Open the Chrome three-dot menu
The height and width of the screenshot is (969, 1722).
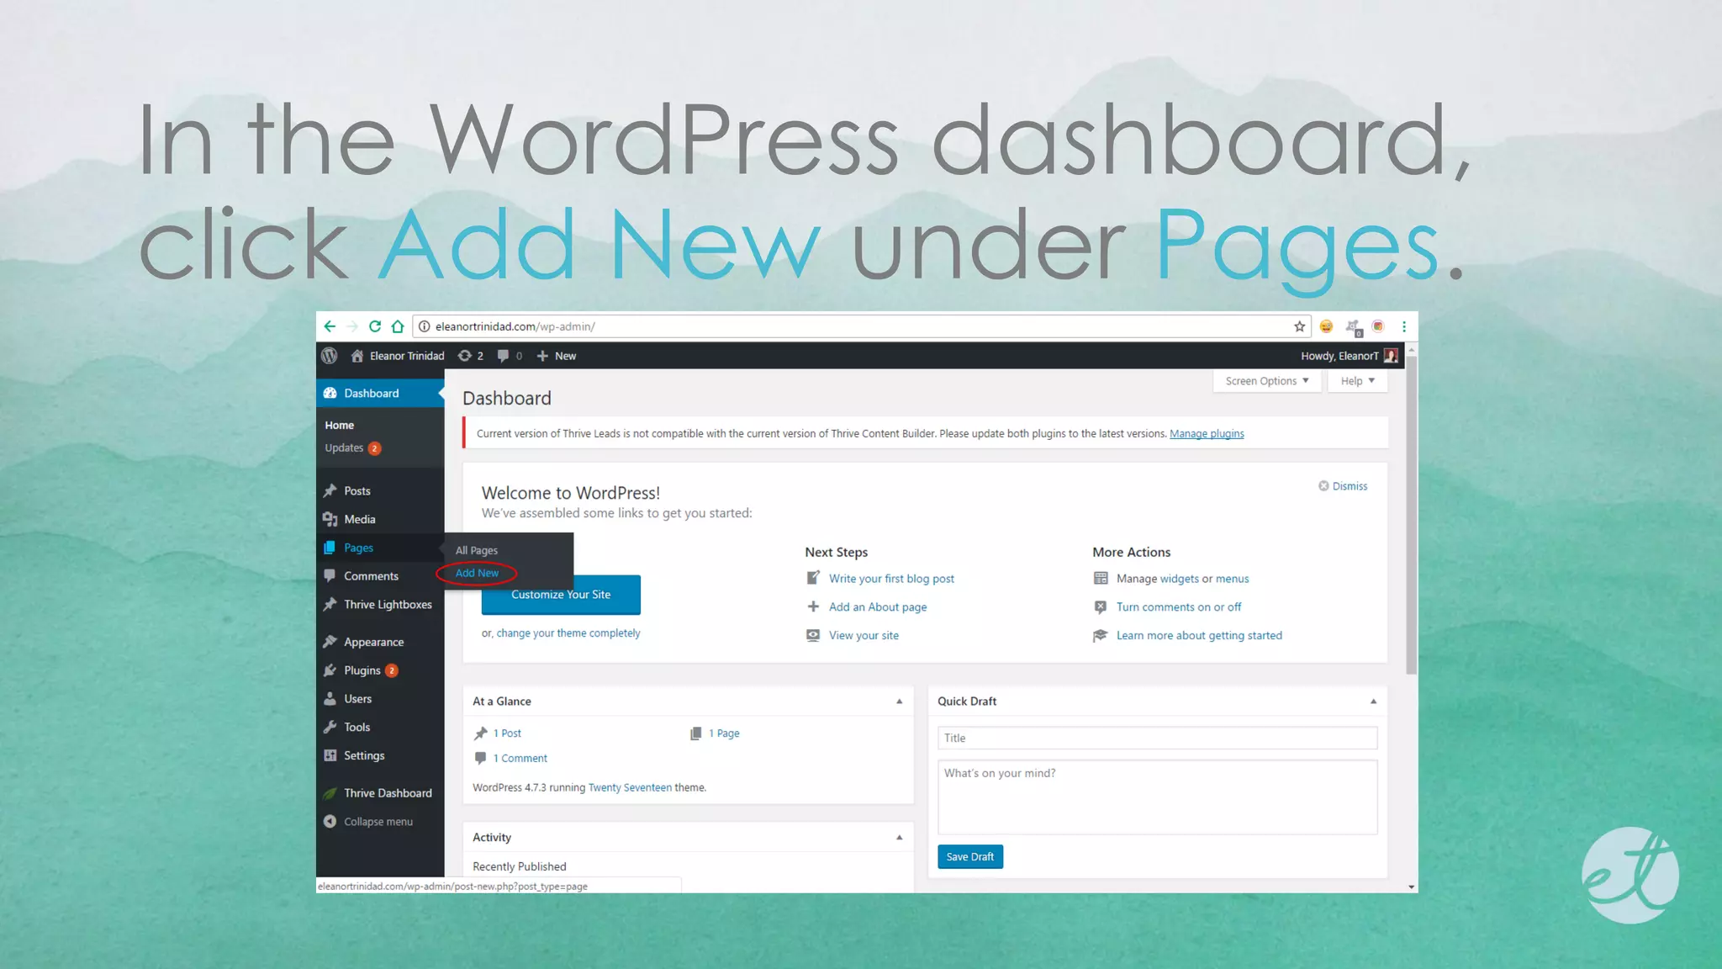click(1403, 326)
